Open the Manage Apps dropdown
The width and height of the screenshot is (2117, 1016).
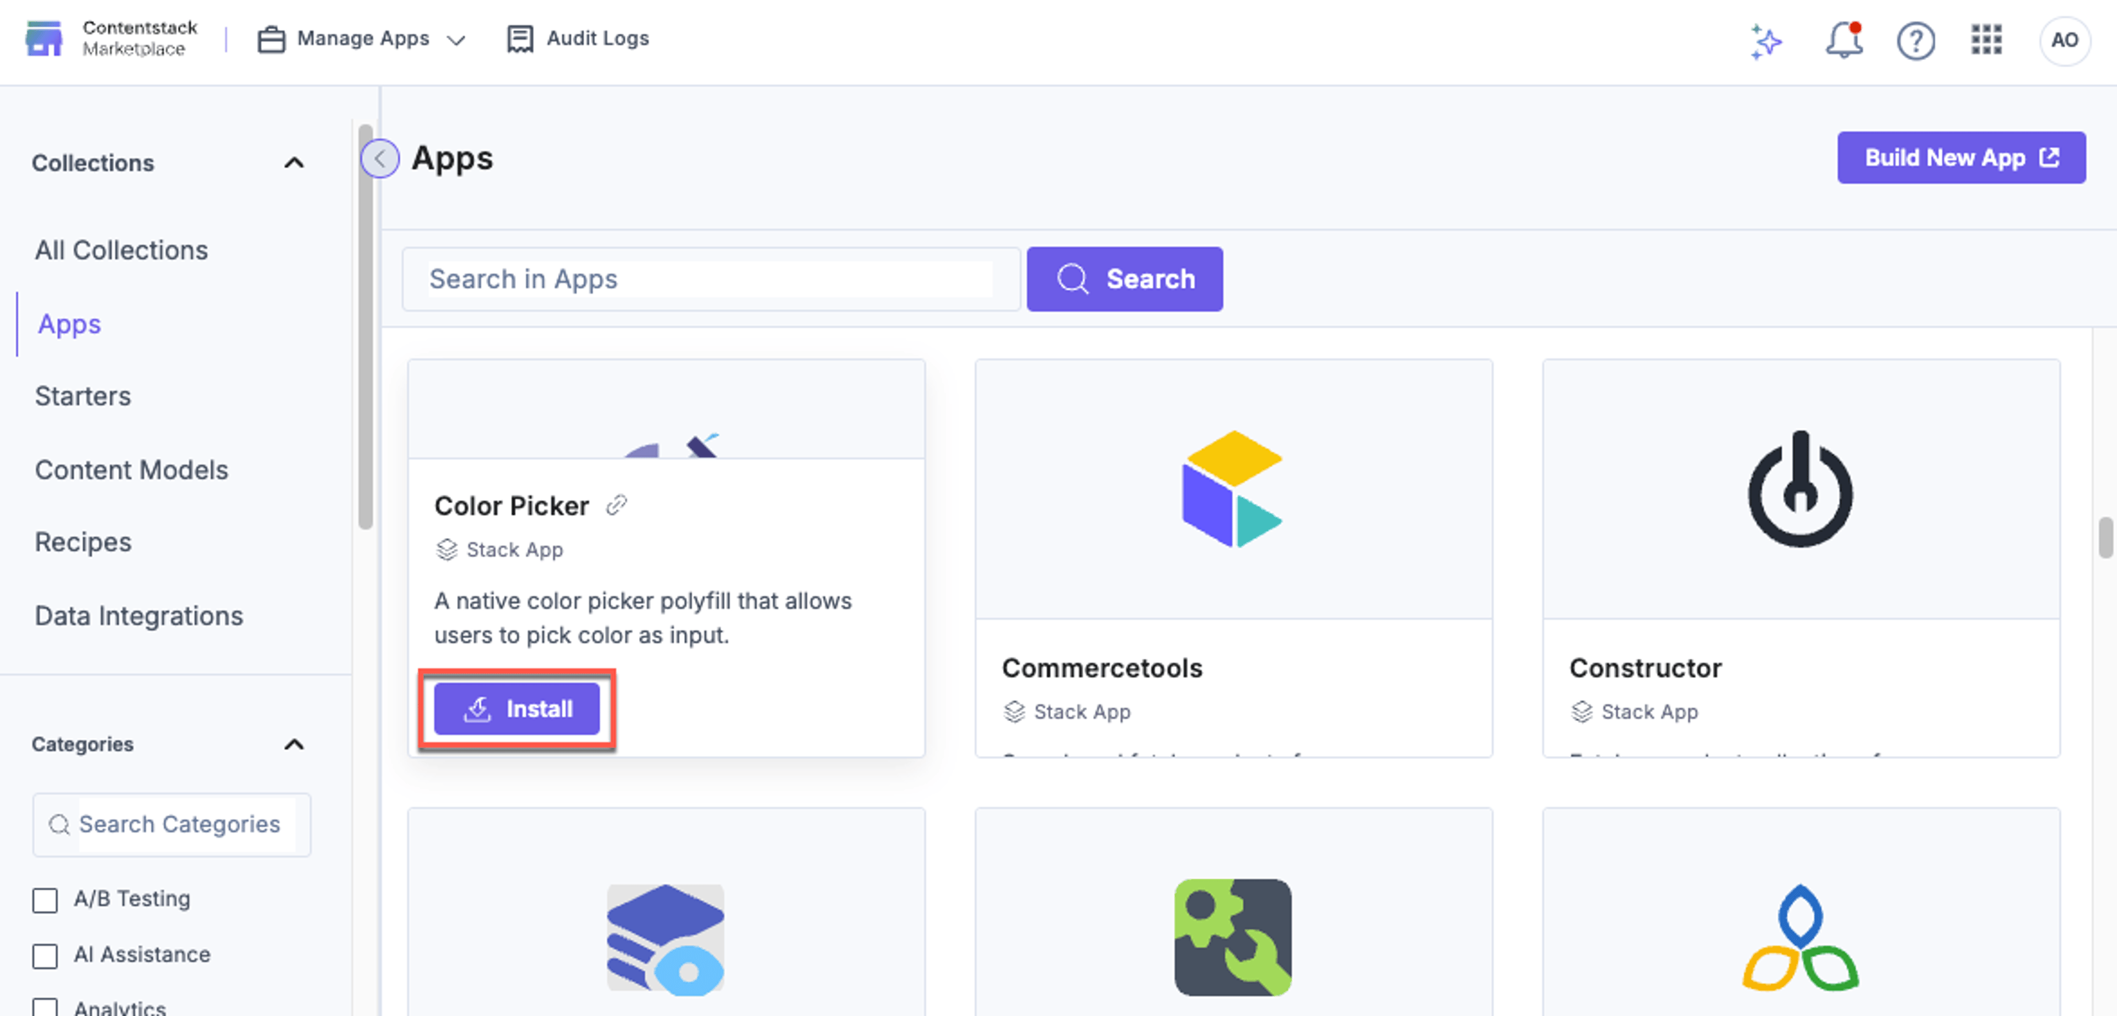tap(362, 39)
